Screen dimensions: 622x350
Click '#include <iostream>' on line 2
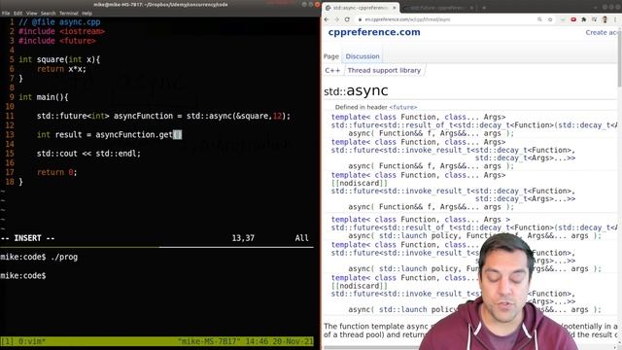tap(62, 31)
